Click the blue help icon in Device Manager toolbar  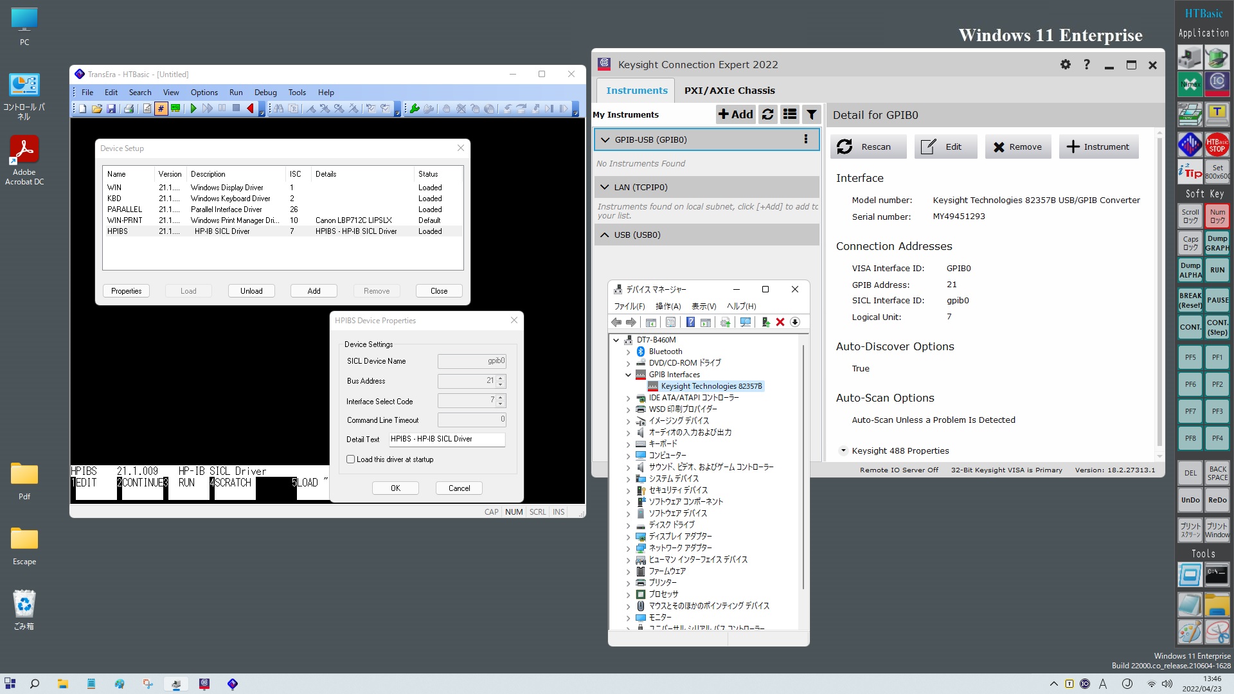[x=690, y=322]
